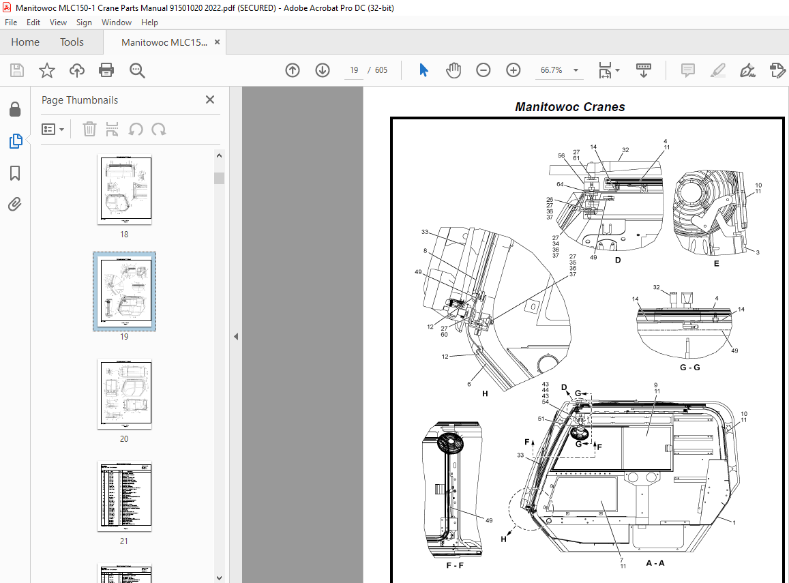Select the arrow Selection tool
This screenshot has height=583, width=789.
423,70
